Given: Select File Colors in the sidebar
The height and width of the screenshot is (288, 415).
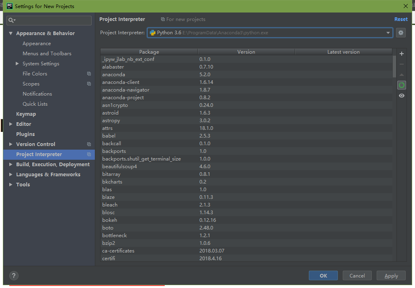Looking at the screenshot, I should [x=35, y=73].
